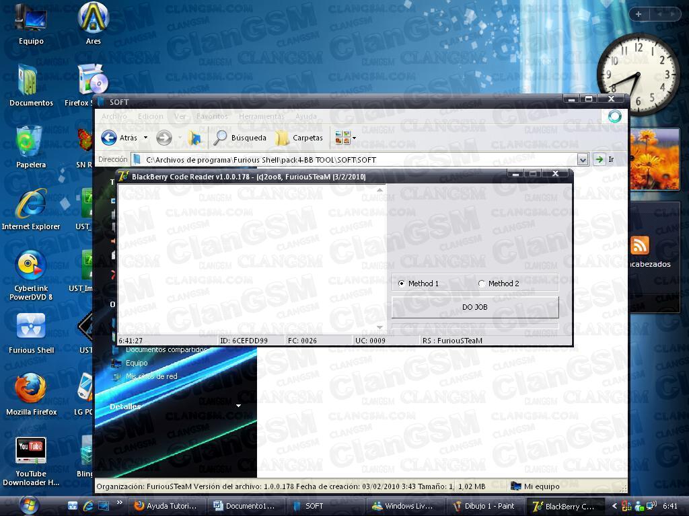The width and height of the screenshot is (689, 516).
Task: Open the Furious Shell desktop icon
Action: [x=31, y=333]
